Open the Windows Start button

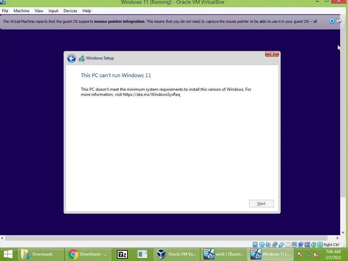click(8, 254)
